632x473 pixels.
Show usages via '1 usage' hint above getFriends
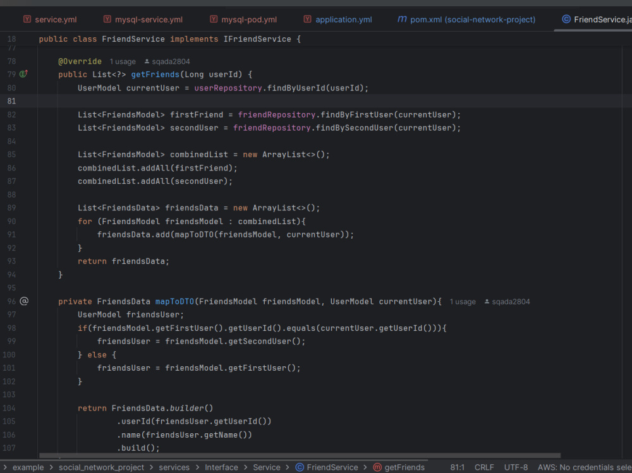click(x=123, y=62)
